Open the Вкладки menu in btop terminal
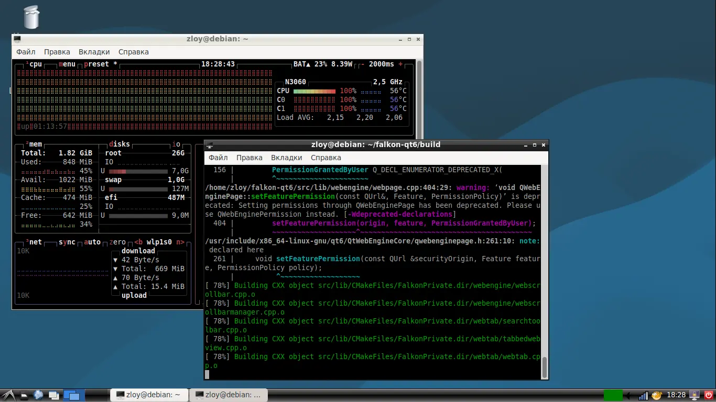The height and width of the screenshot is (402, 716). pos(94,52)
